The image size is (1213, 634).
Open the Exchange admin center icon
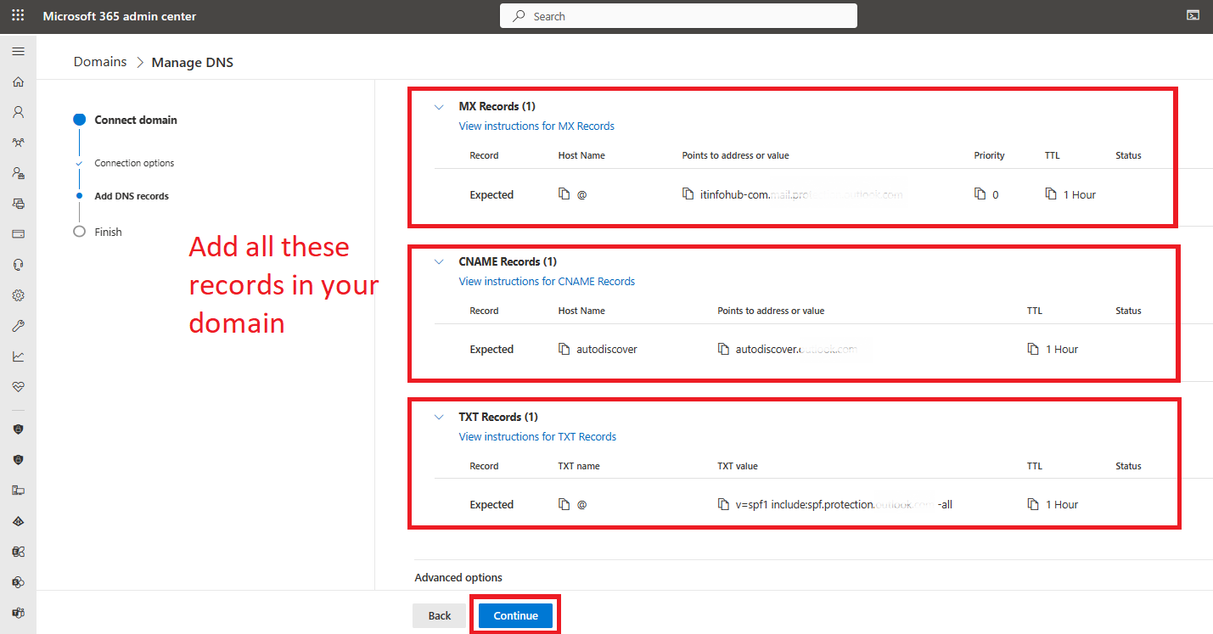pyautogui.click(x=18, y=552)
